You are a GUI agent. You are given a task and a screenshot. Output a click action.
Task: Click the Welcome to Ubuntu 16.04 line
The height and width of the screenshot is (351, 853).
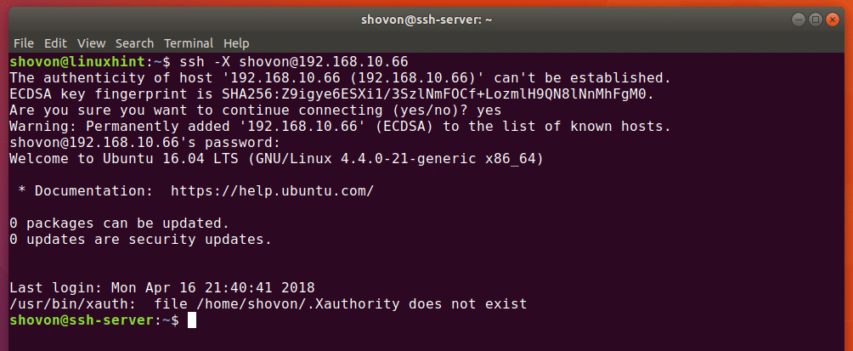[276, 158]
